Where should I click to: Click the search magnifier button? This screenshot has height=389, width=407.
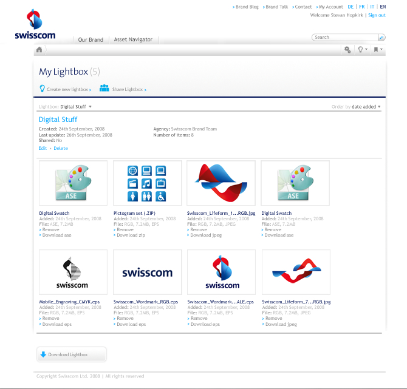pos(381,38)
